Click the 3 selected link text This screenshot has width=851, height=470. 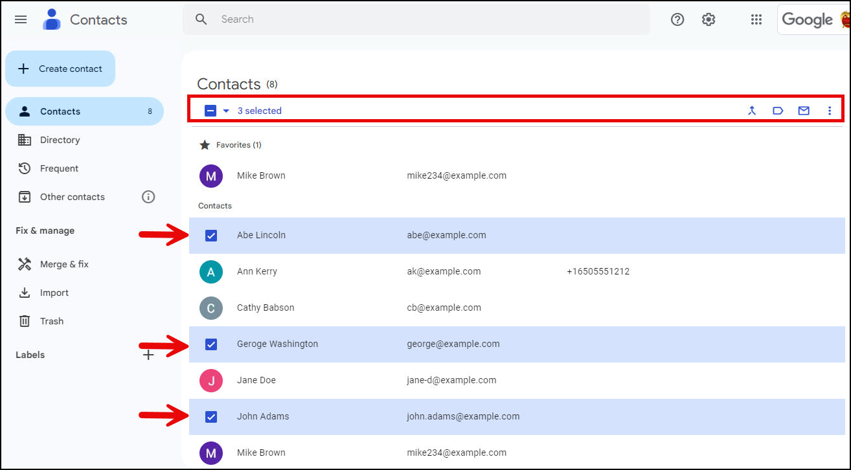(x=260, y=110)
